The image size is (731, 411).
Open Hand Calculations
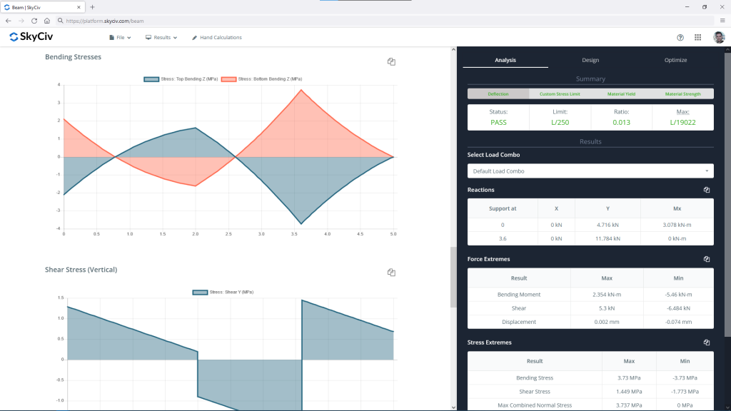[217, 37]
